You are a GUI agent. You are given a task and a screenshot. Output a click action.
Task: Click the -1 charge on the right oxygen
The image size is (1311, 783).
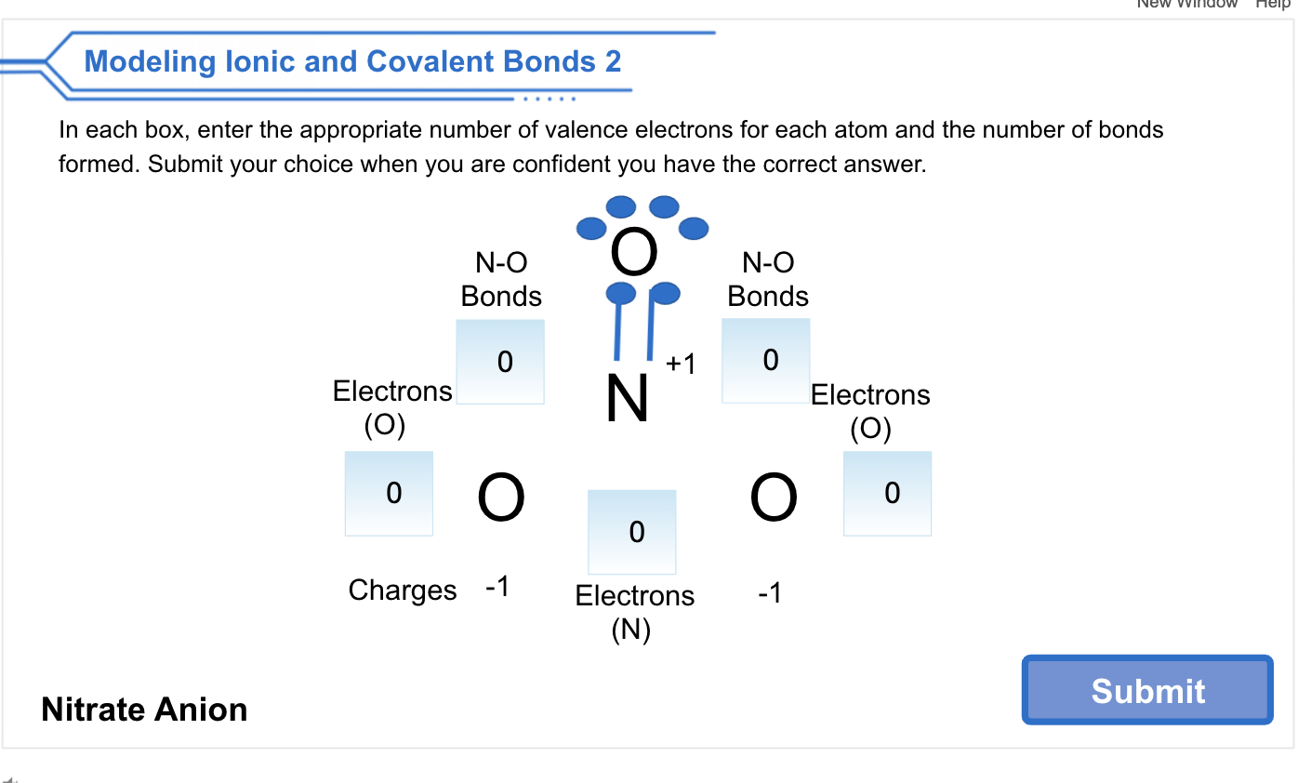click(x=769, y=592)
